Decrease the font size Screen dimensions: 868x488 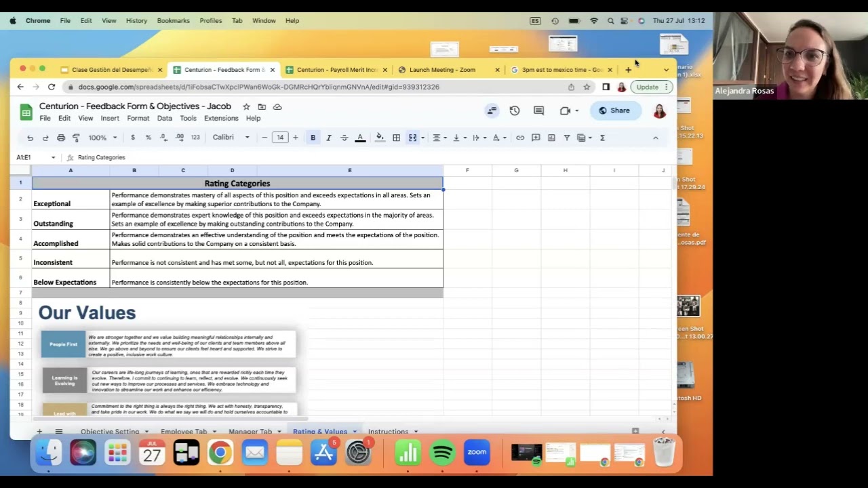(264, 138)
